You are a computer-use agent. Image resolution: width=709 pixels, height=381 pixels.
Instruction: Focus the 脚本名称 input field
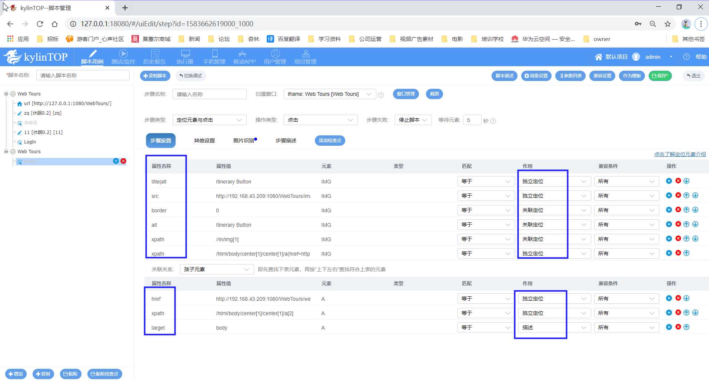(83, 75)
